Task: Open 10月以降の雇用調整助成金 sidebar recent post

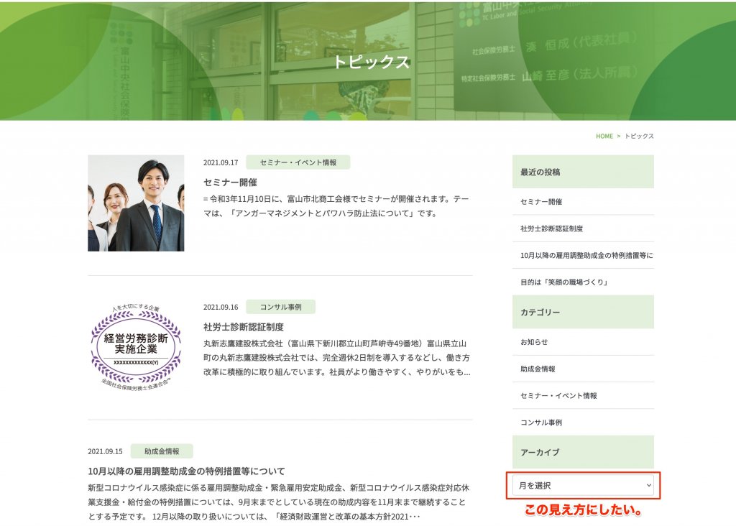Action: (586, 255)
